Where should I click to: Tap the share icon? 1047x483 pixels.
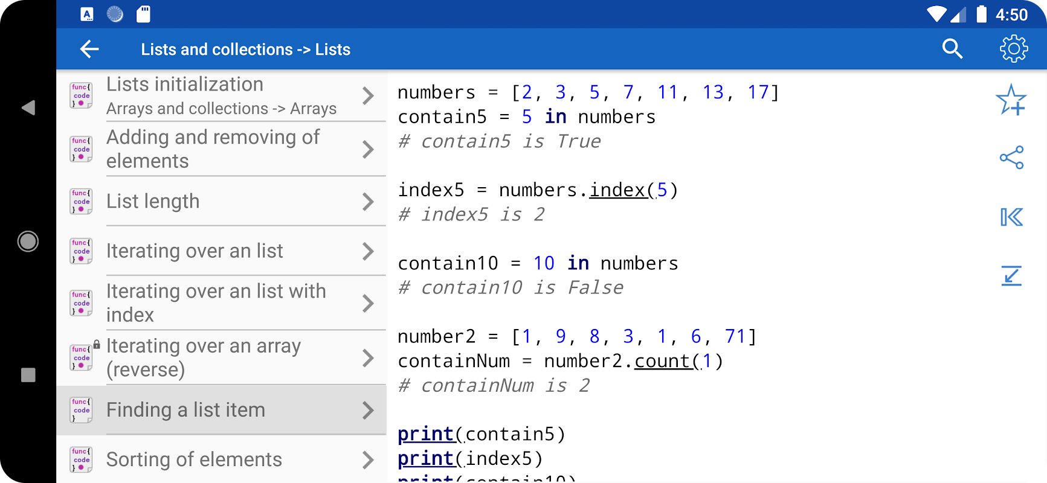(1011, 158)
